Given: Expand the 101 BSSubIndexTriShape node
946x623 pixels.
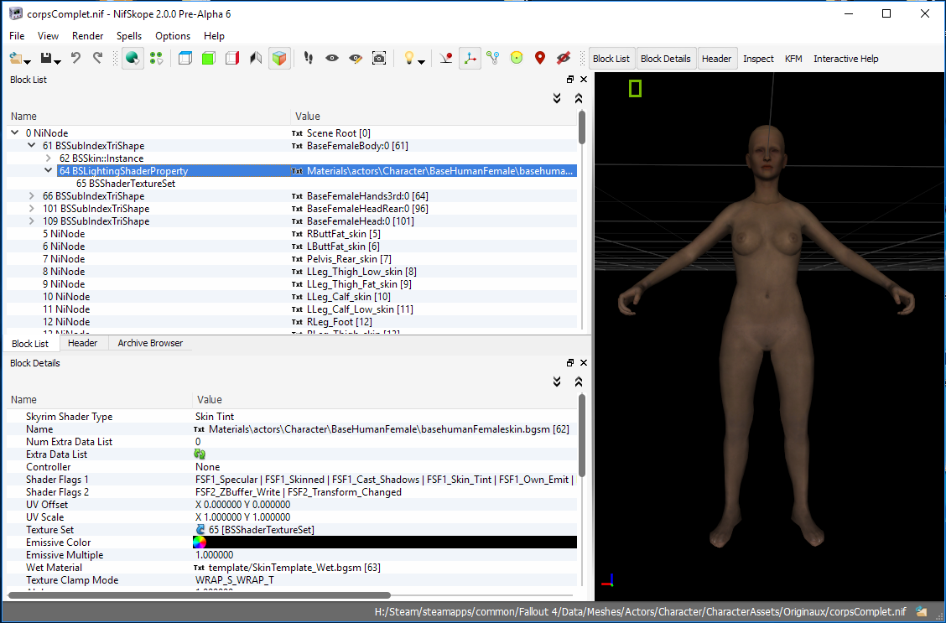Looking at the screenshot, I should (31, 209).
